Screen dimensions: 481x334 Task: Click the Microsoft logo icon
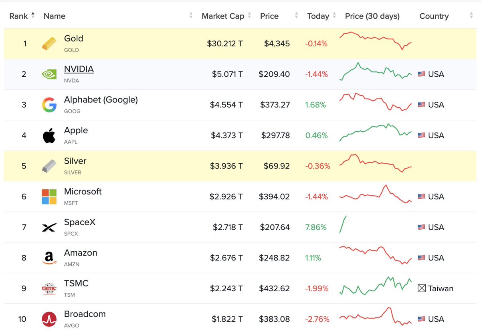coord(49,196)
